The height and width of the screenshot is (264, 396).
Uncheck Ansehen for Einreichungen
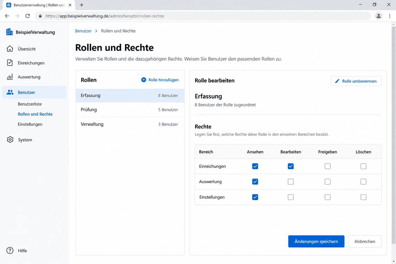pyautogui.click(x=255, y=166)
